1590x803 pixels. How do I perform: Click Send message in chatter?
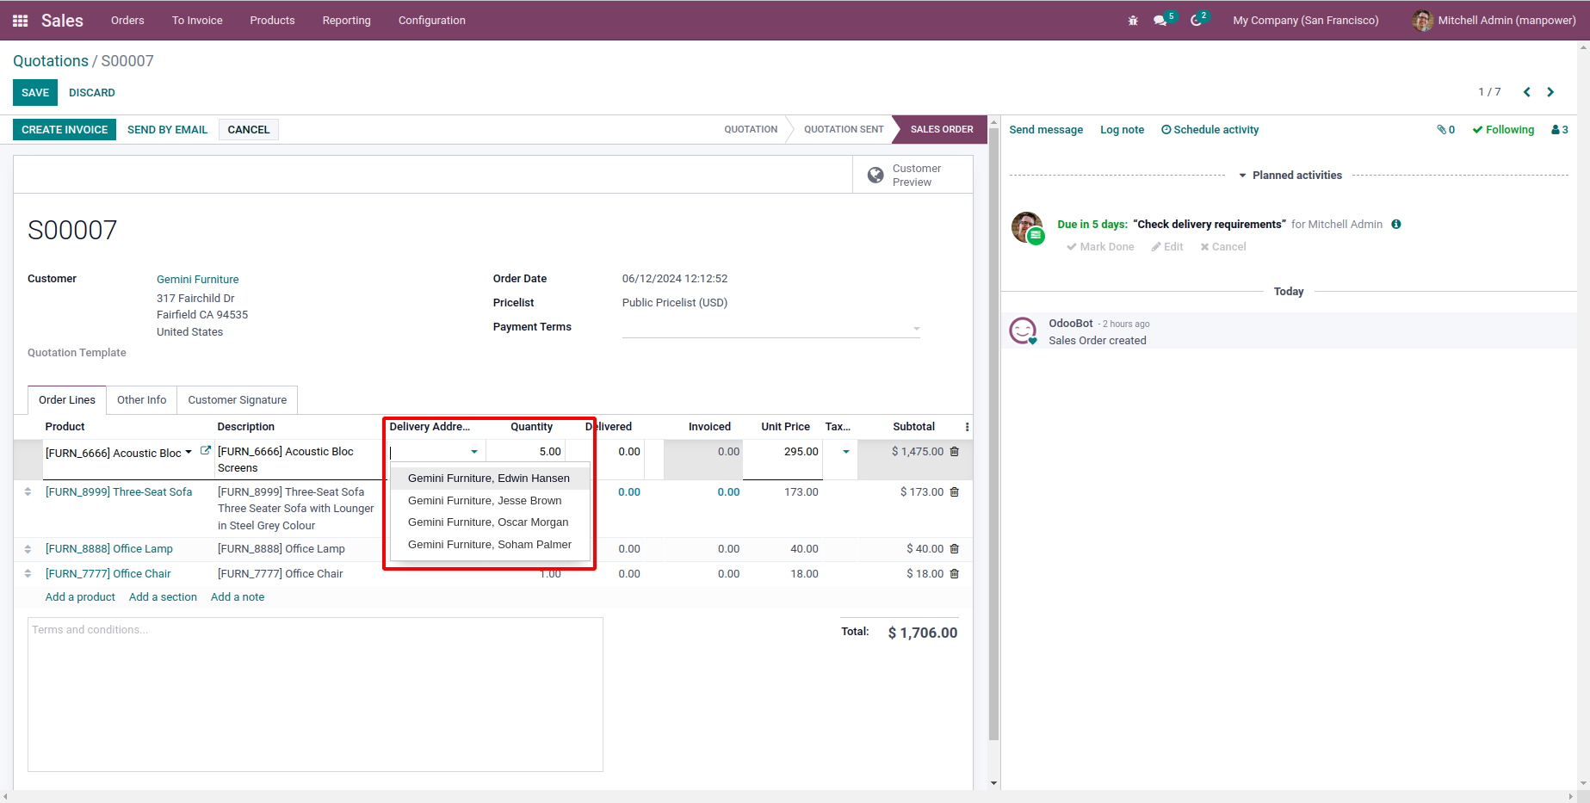[x=1046, y=130]
